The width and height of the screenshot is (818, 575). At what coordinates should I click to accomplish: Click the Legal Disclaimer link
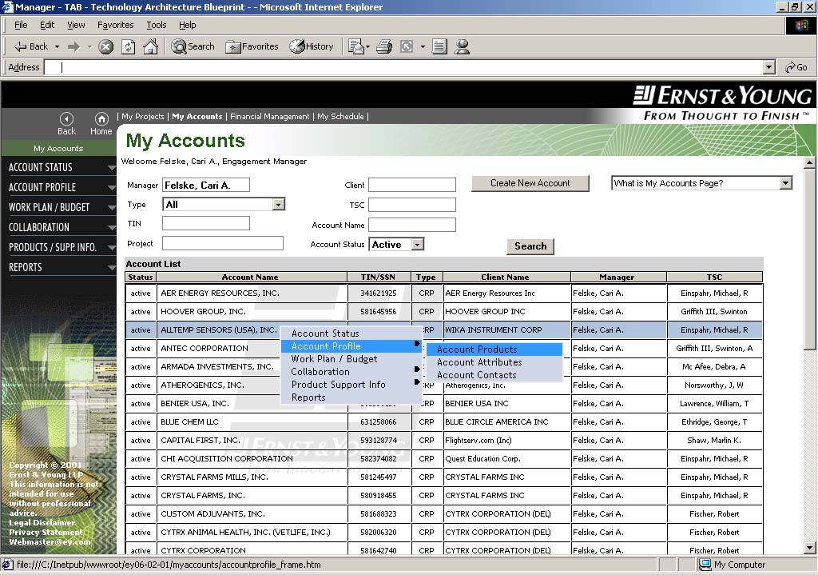(x=42, y=523)
